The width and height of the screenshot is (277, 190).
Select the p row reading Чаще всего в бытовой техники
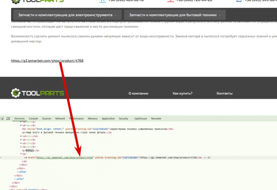(x=67, y=132)
